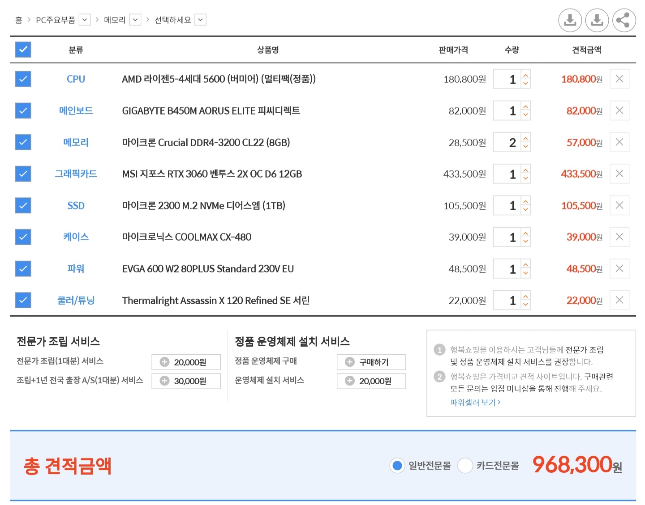Decrease 메모리 quantity with the down arrow
Image resolution: width=645 pixels, height=505 pixels.
(x=526, y=147)
